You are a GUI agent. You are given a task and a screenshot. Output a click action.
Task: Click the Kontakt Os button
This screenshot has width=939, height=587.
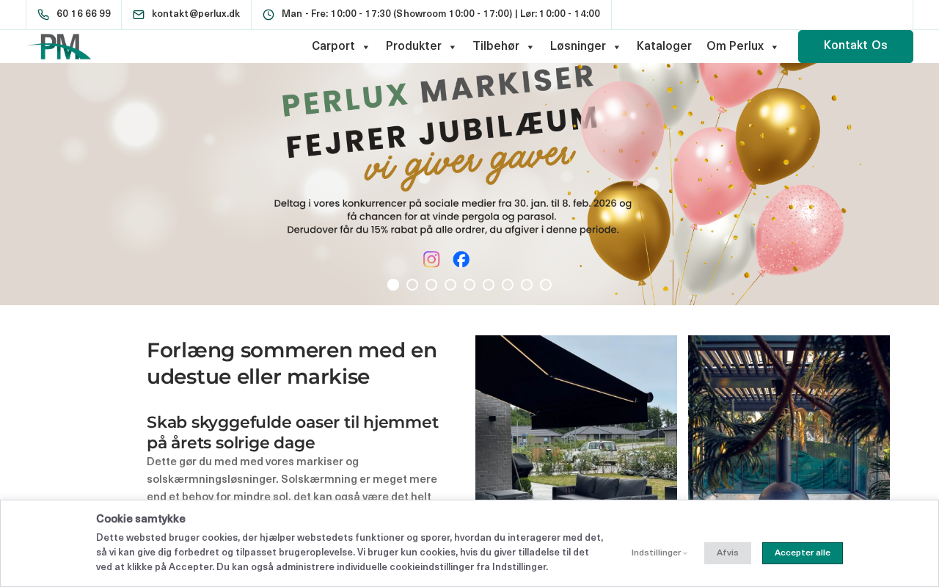tap(855, 46)
